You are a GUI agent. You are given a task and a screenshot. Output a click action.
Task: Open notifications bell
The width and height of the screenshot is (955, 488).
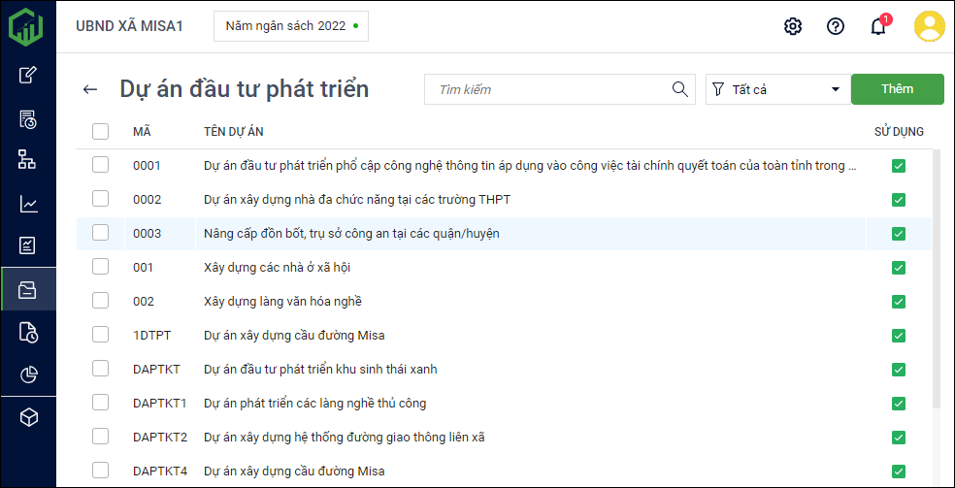(878, 26)
